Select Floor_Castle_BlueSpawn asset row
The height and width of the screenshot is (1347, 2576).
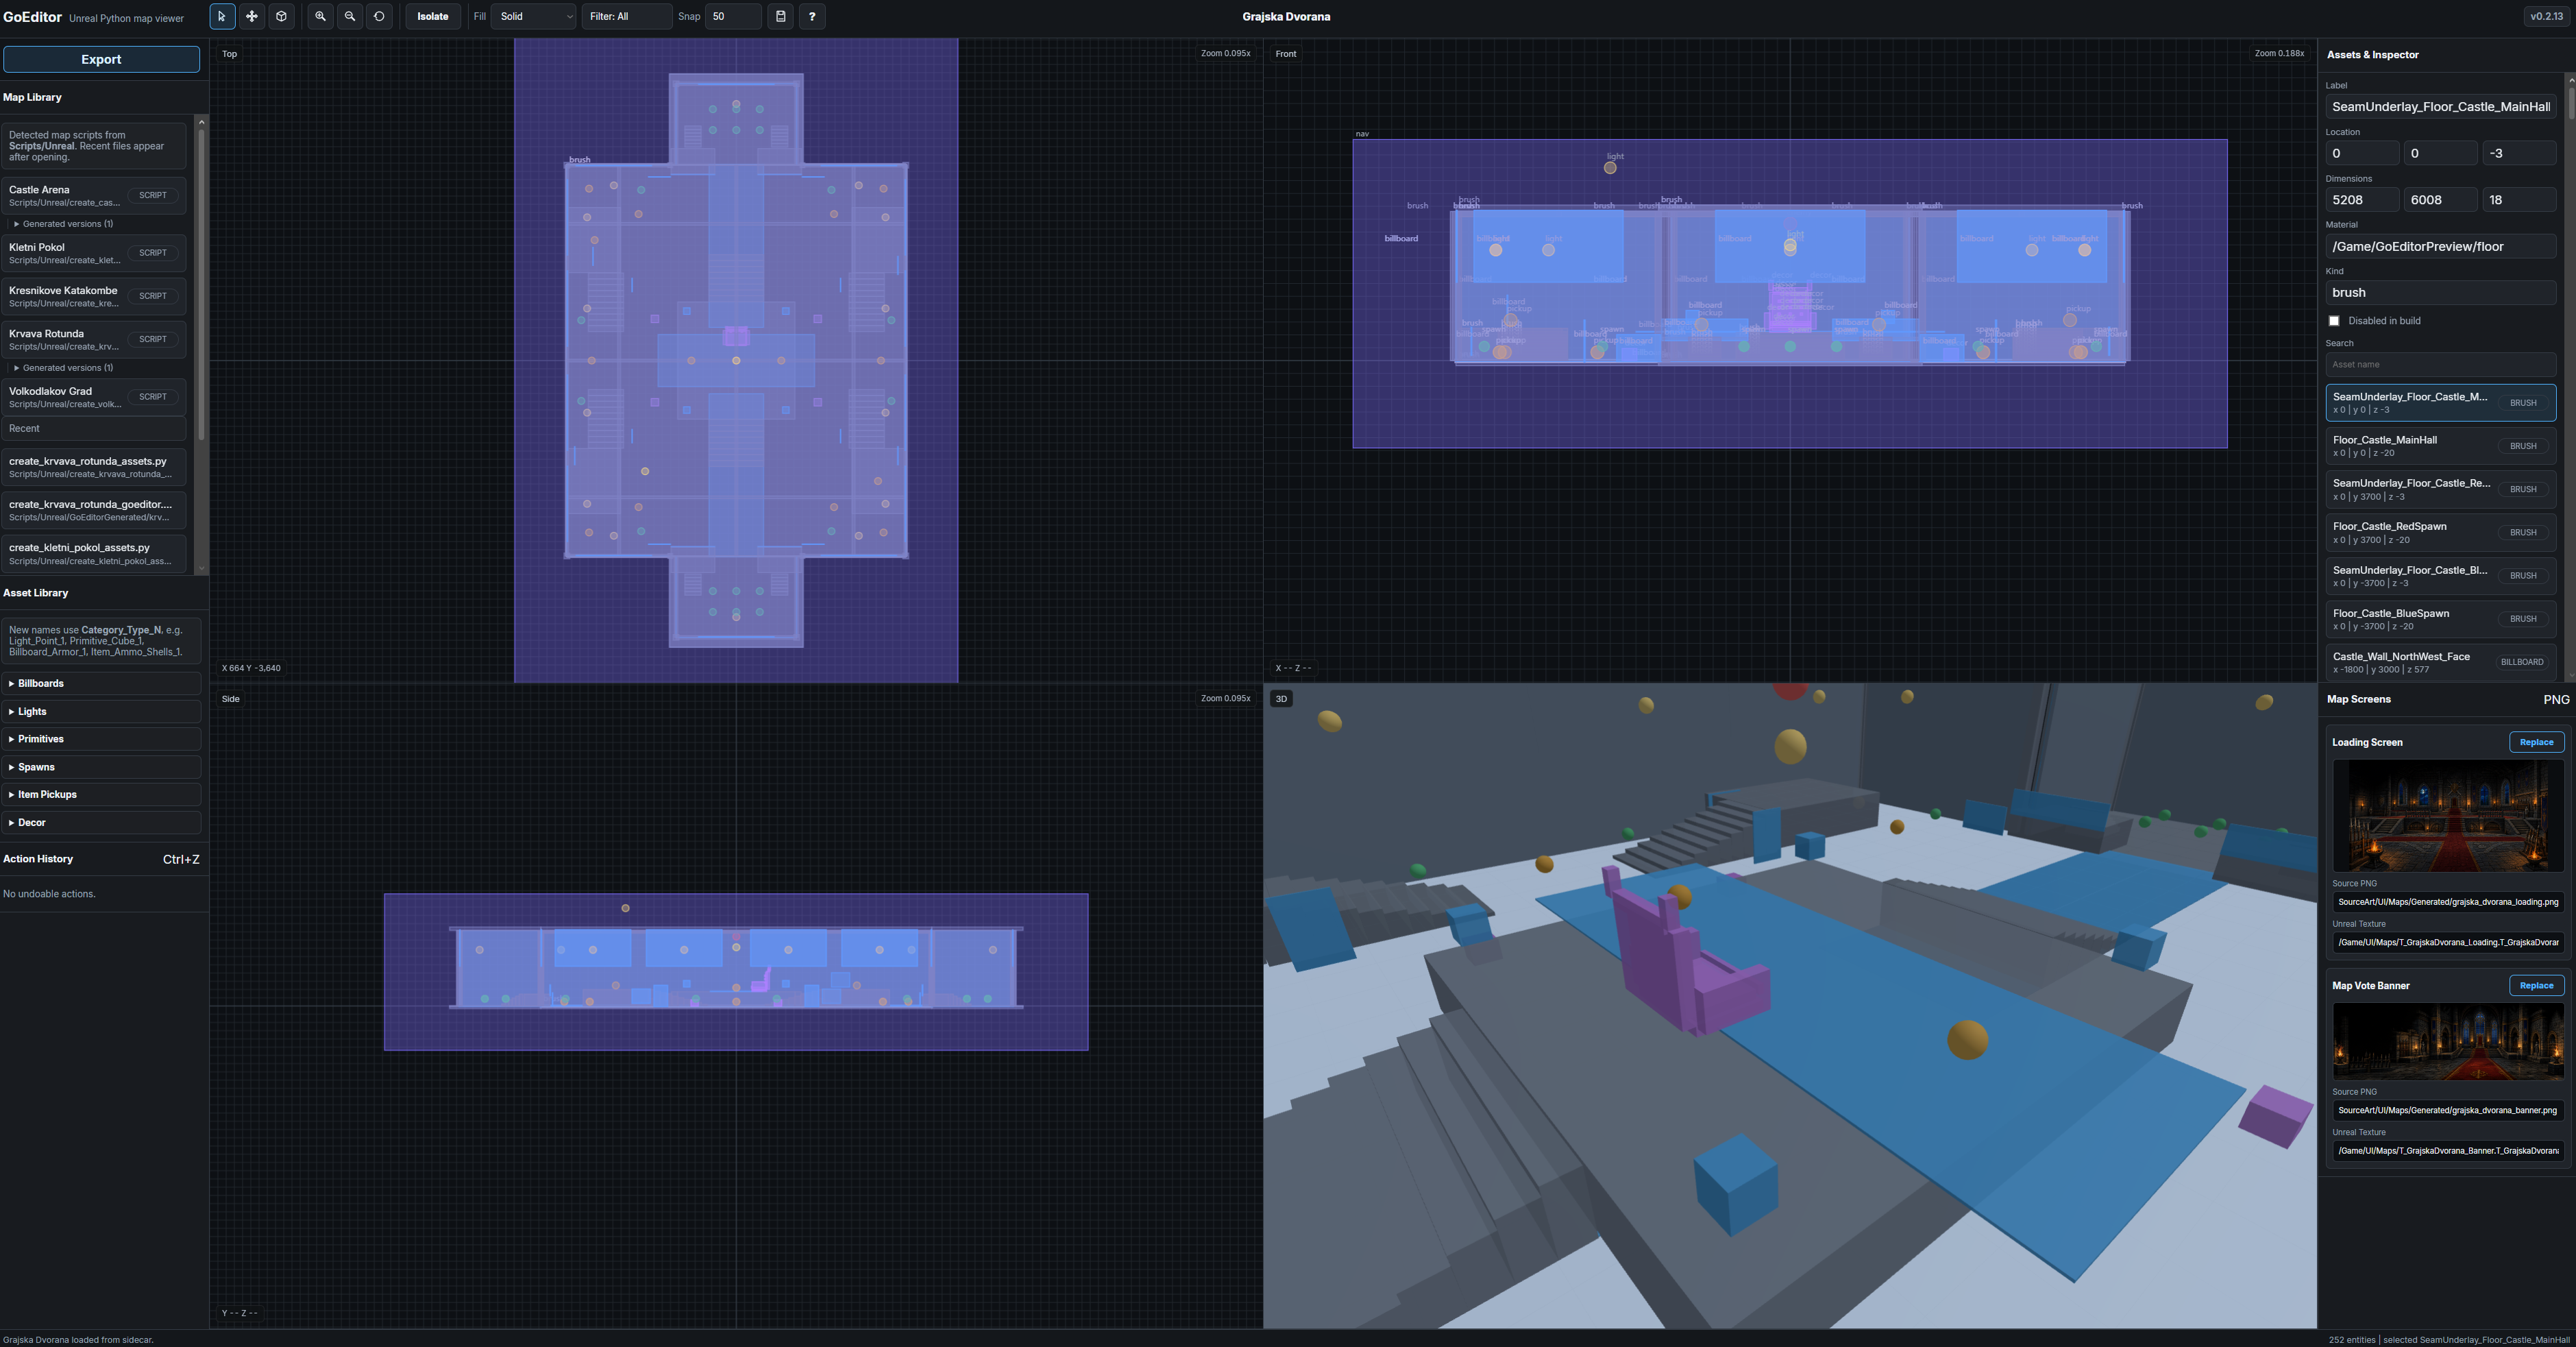pyautogui.click(x=2440, y=619)
